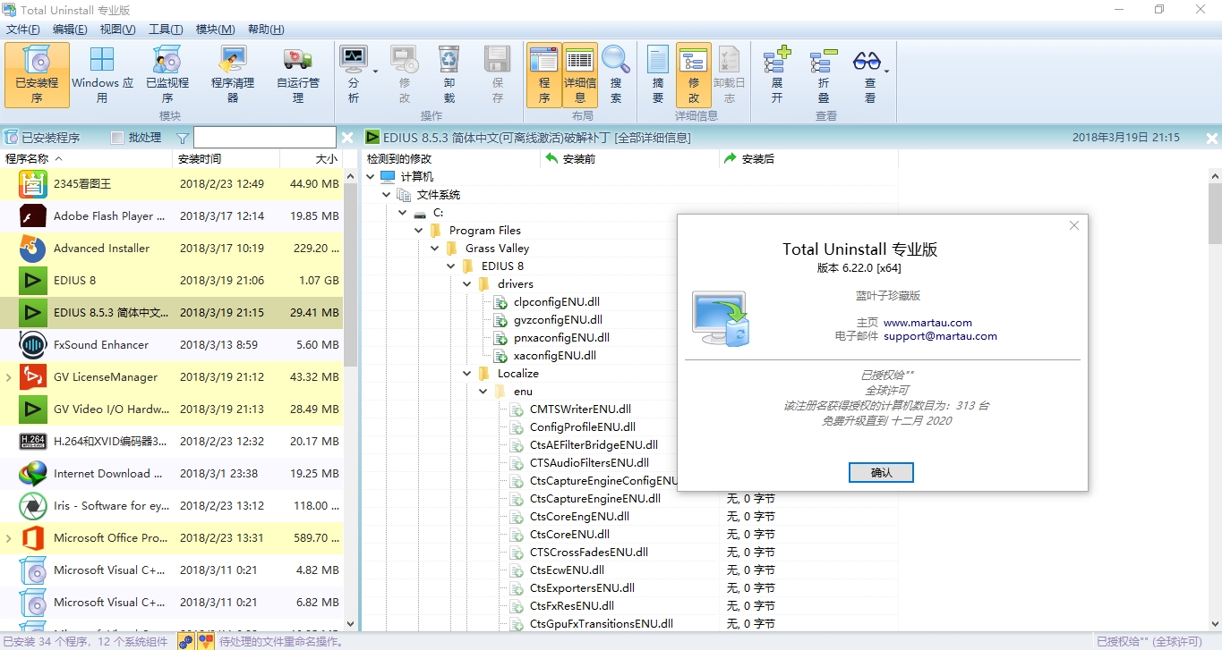The height and width of the screenshot is (650, 1222).
Task: Toggle the 修改 details view
Action: pyautogui.click(x=694, y=74)
